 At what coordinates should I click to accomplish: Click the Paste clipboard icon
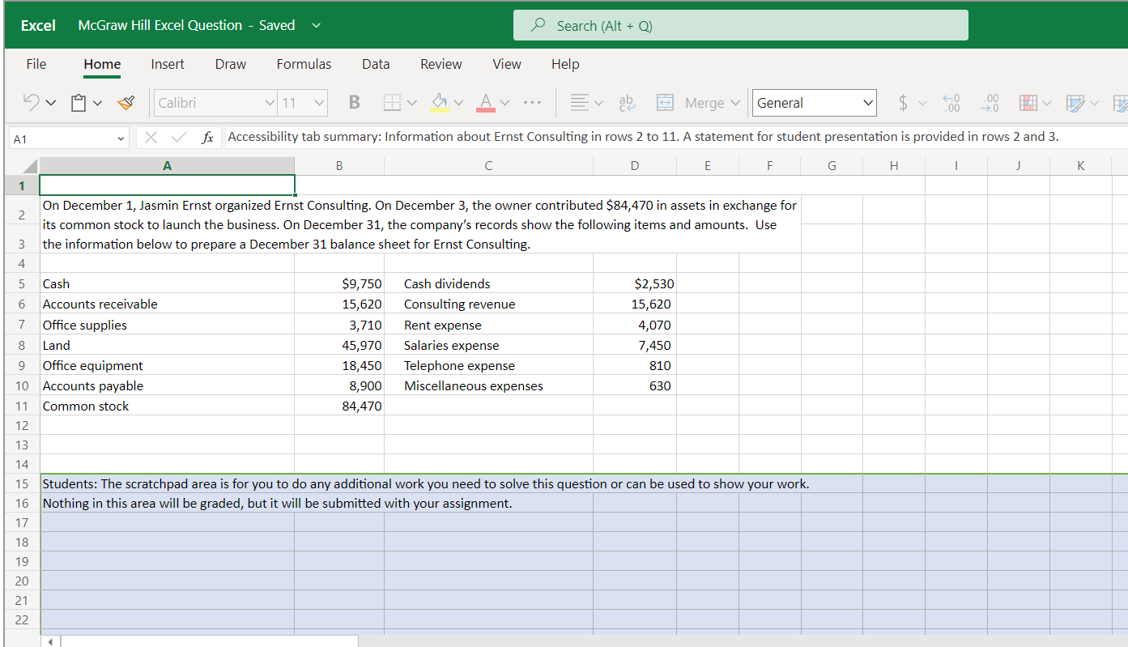pyautogui.click(x=79, y=103)
